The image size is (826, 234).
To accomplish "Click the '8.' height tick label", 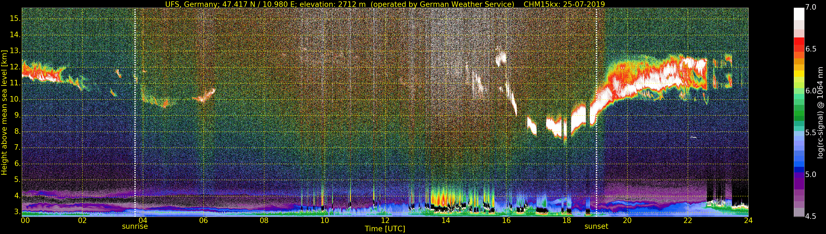I will pyautogui.click(x=17, y=131).
